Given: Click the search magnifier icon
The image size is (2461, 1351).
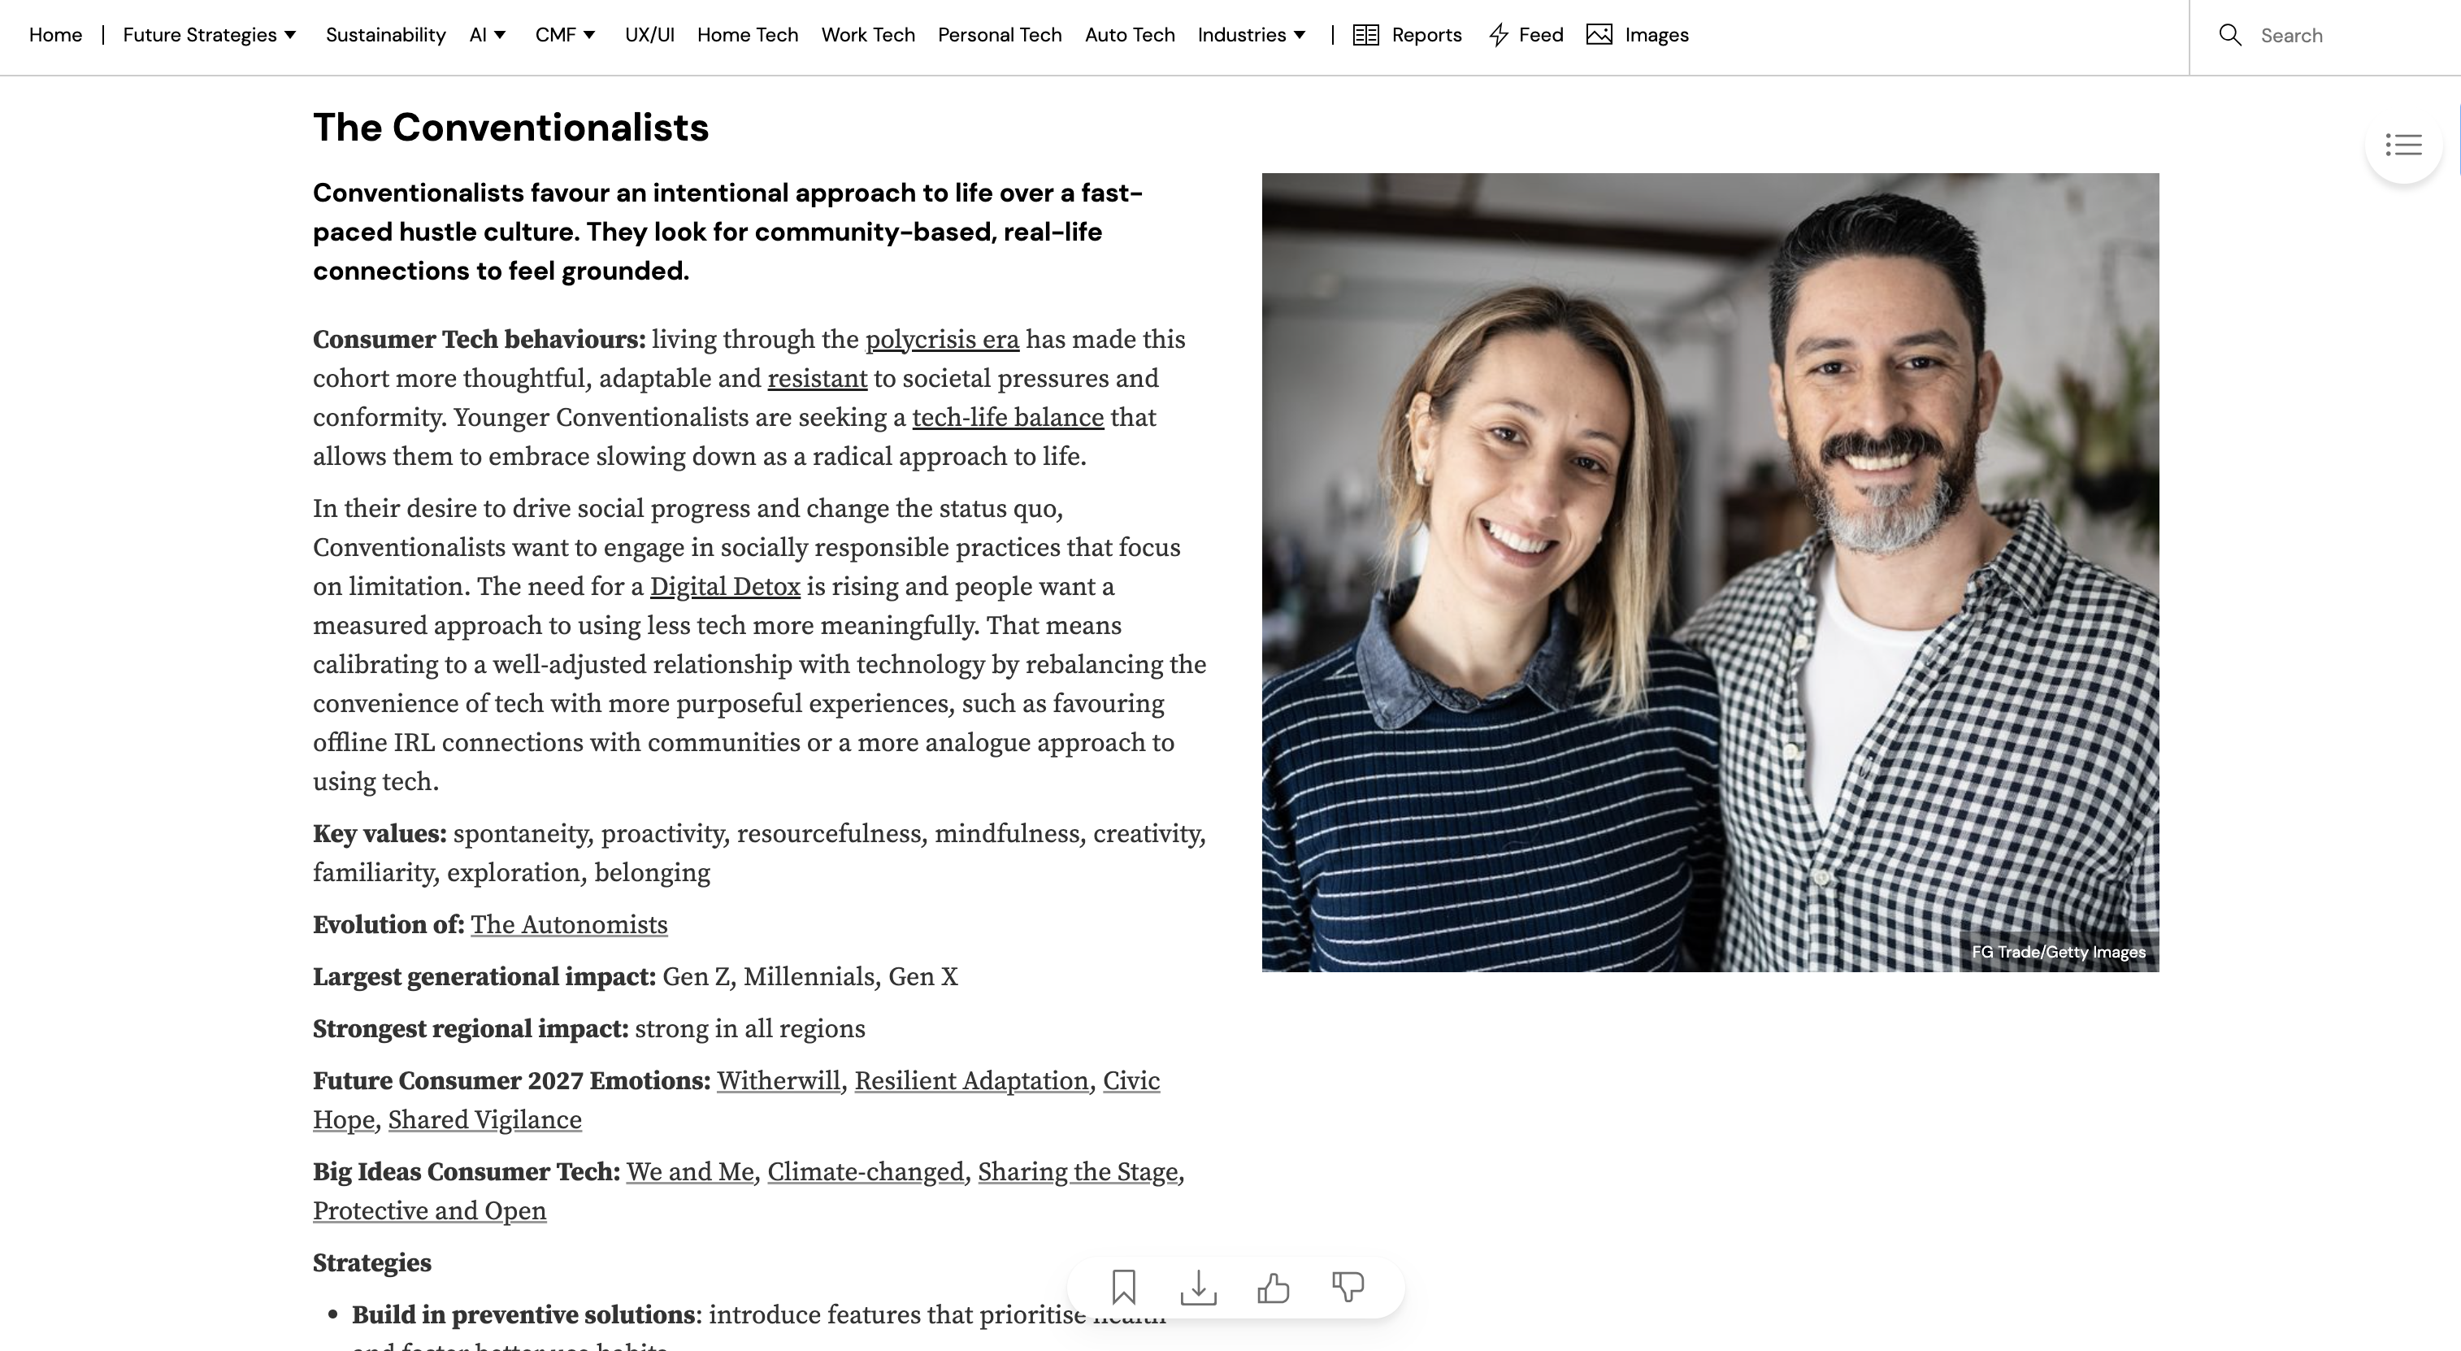Looking at the screenshot, I should (2231, 34).
